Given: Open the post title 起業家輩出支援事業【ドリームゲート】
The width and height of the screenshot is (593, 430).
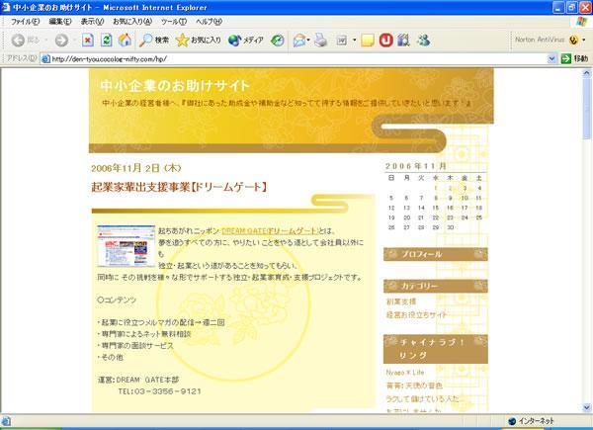Looking at the screenshot, I should pyautogui.click(x=179, y=187).
